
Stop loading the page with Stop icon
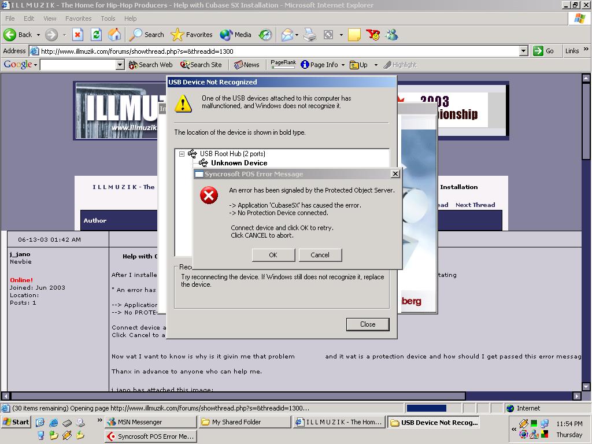coord(77,35)
